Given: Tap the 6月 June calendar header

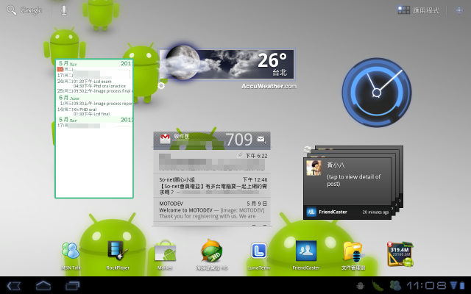Looking at the screenshot, I should tap(94, 98).
